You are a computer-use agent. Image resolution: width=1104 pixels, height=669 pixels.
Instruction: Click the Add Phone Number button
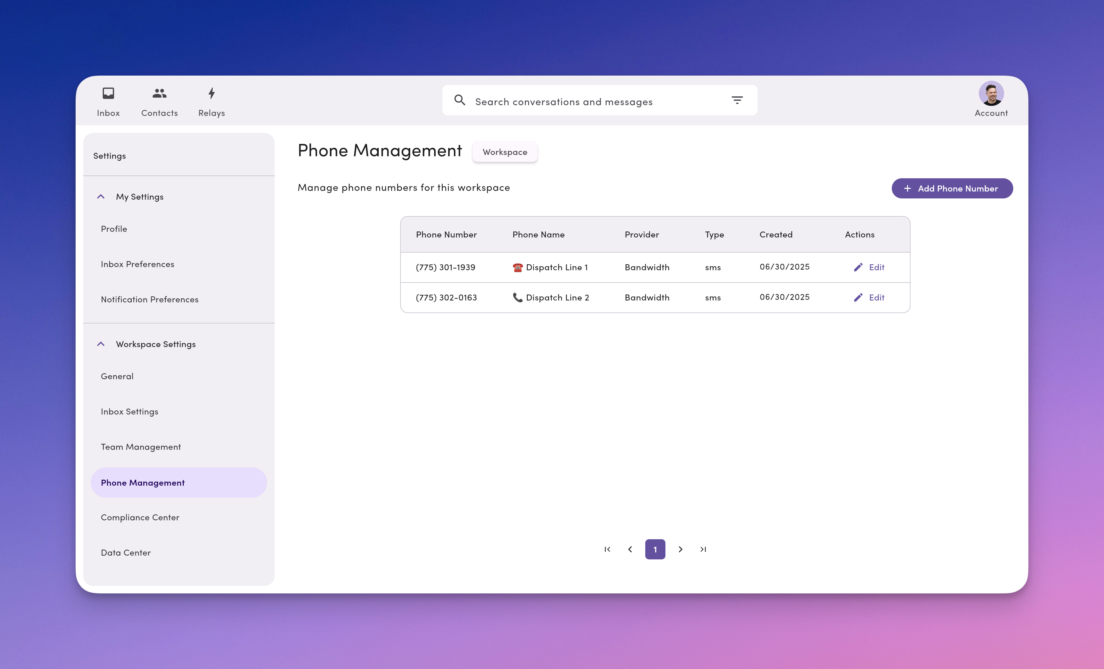952,188
